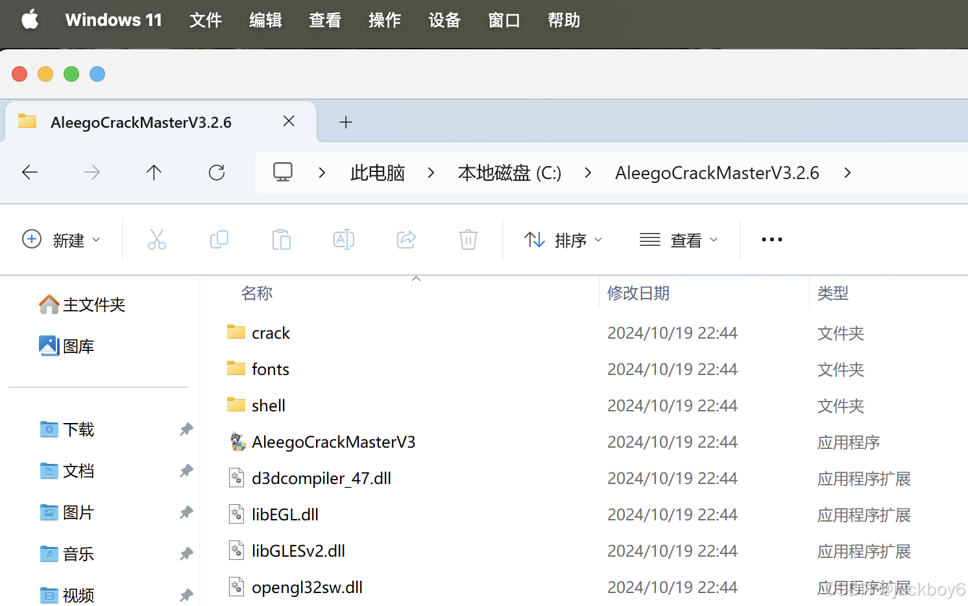Open 图片 in the sidebar
This screenshot has width=968, height=606.
click(67, 513)
